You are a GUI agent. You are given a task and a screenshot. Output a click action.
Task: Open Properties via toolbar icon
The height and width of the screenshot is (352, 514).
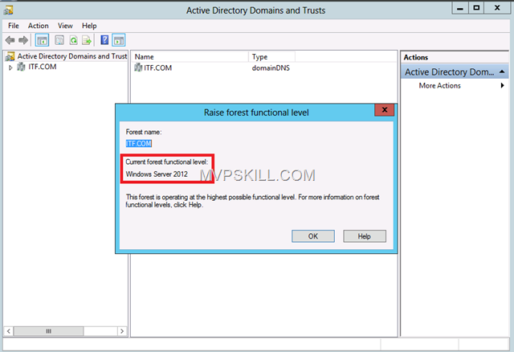coord(59,39)
